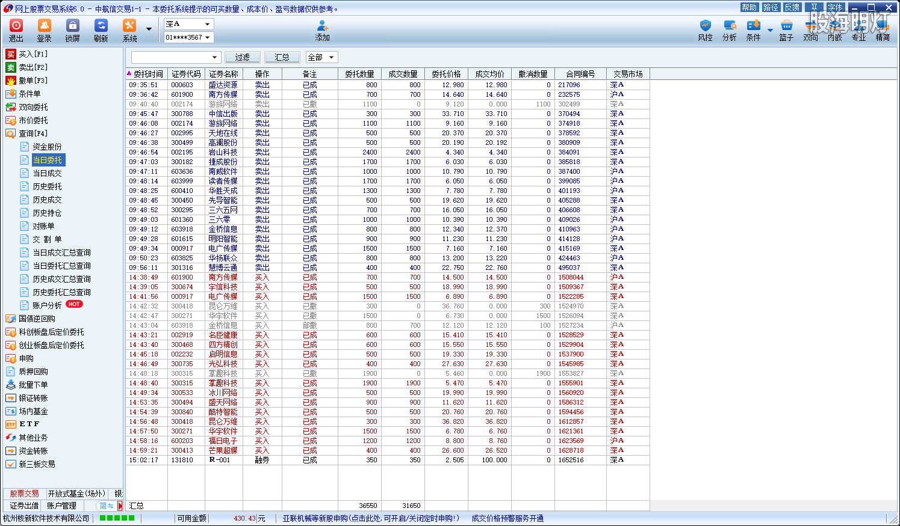Click the 添加 (add account) icon

[x=323, y=30]
